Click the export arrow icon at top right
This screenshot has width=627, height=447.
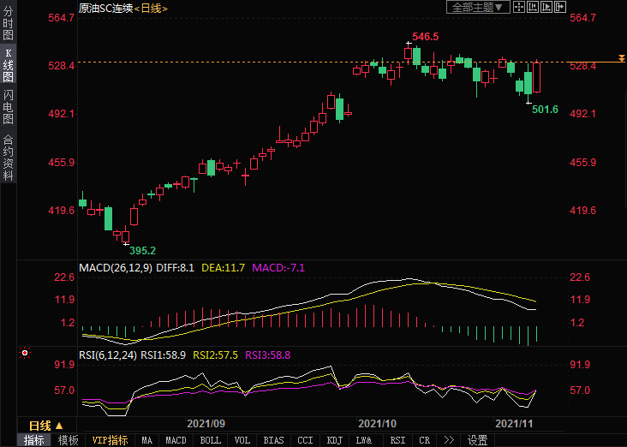tap(559, 7)
